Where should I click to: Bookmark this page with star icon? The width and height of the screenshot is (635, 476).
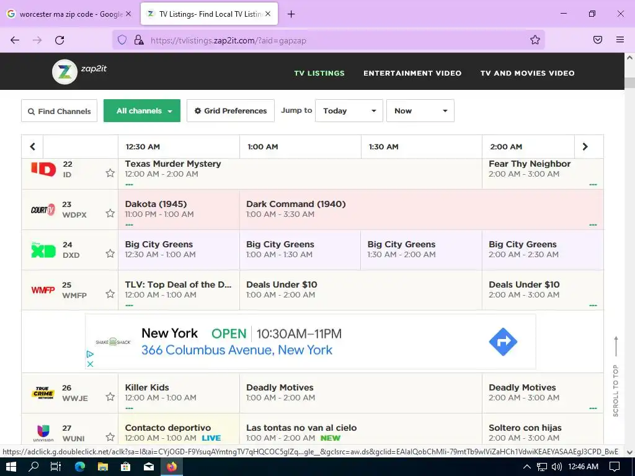[x=535, y=40]
